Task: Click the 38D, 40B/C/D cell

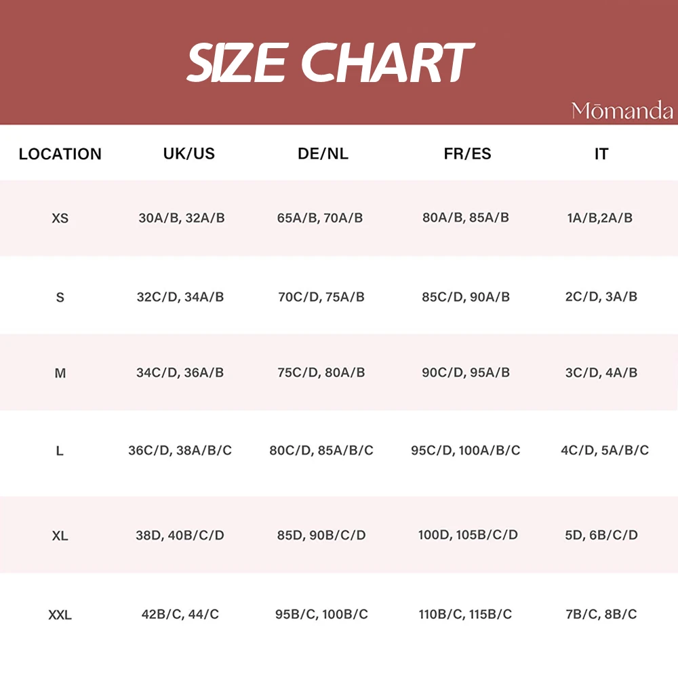Action: (180, 536)
